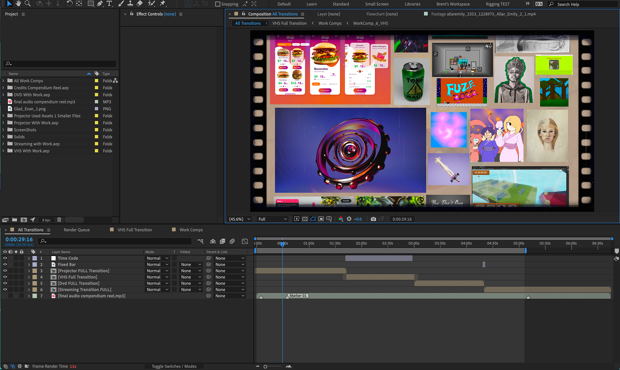This screenshot has height=370, width=620.
Task: Select the Pen tool
Action: 100,4
